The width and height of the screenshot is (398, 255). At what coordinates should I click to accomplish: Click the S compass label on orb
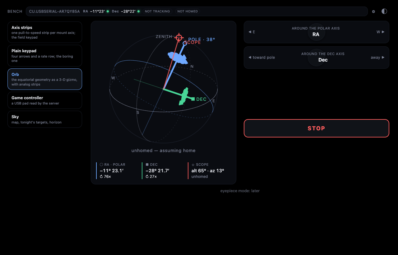[138, 113]
